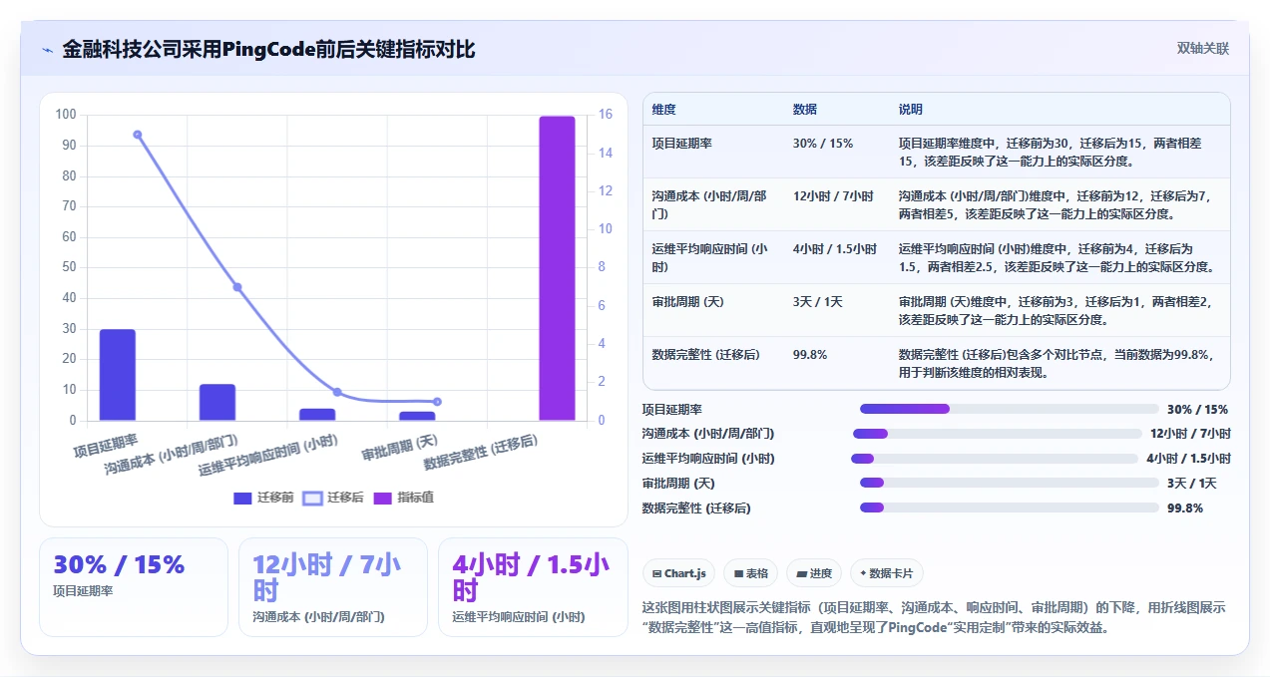The image size is (1270, 677).
Task: Click table cell 3天 / 1天
Action: coord(818,302)
